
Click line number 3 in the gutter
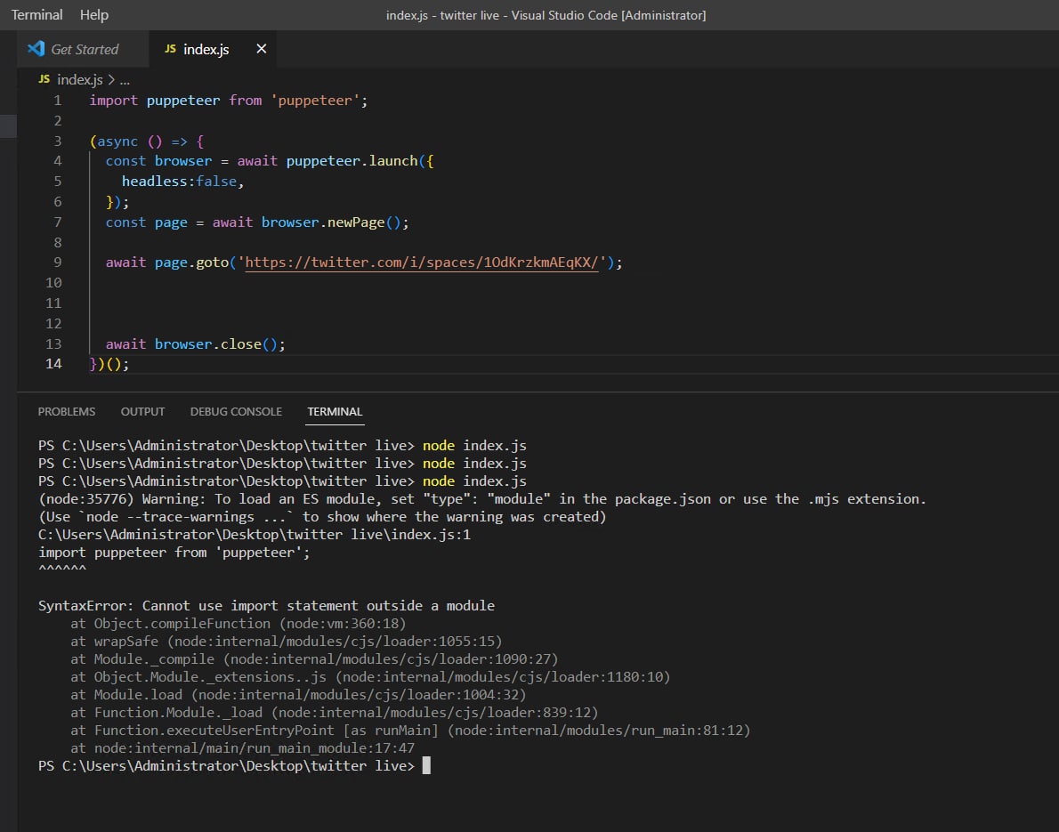point(58,141)
